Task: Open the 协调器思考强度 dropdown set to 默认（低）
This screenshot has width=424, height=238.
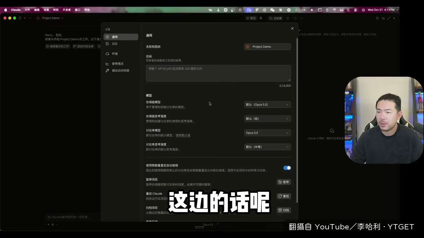Action: (268, 119)
